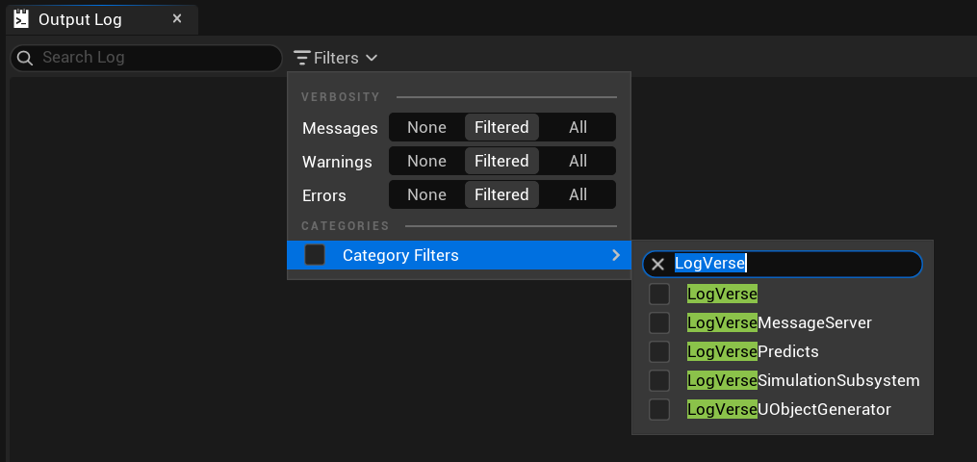Check LogVerseUObjectGenerator checkbox
The width and height of the screenshot is (977, 462).
click(659, 410)
